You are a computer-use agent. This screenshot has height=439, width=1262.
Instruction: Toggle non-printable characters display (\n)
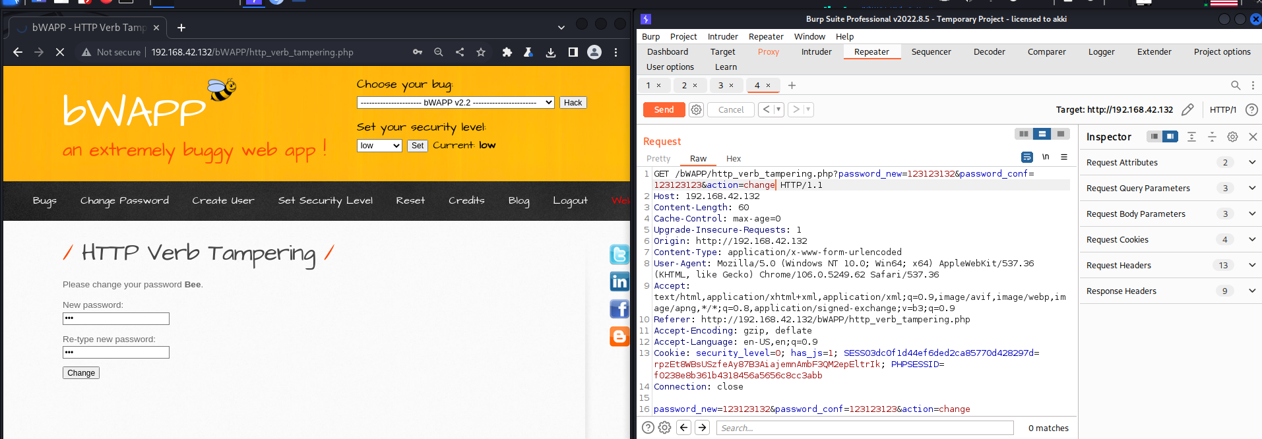pyautogui.click(x=1046, y=157)
